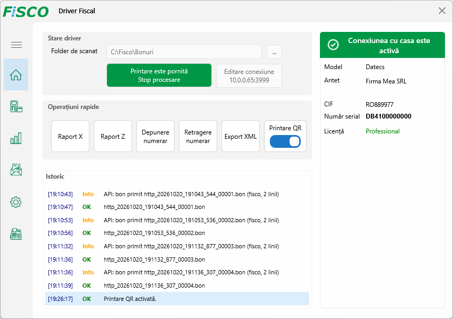This screenshot has width=453, height=319.
Task: Click the FISCO logo
Action: tap(26, 12)
